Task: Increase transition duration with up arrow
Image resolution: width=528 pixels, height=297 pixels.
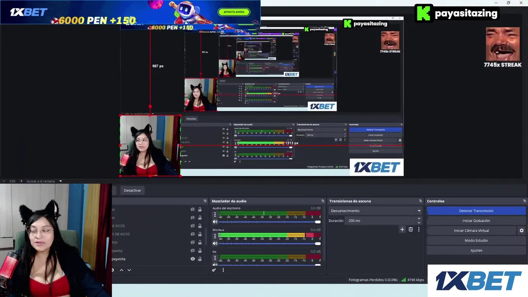Action: [419, 219]
